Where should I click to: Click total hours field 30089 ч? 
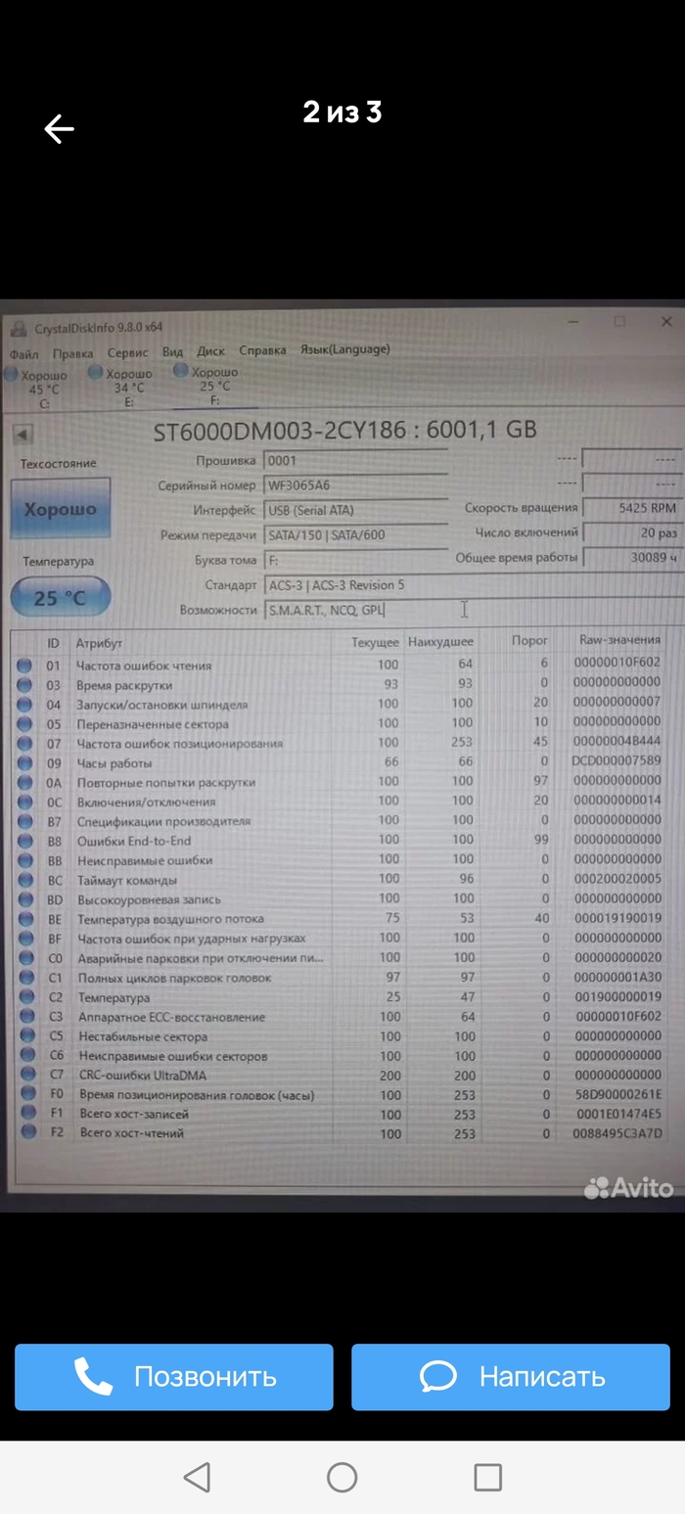point(632,558)
